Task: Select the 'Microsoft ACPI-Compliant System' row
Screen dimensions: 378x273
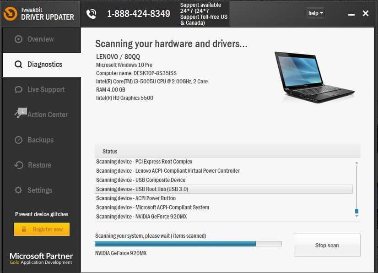Action: [x=224, y=207]
